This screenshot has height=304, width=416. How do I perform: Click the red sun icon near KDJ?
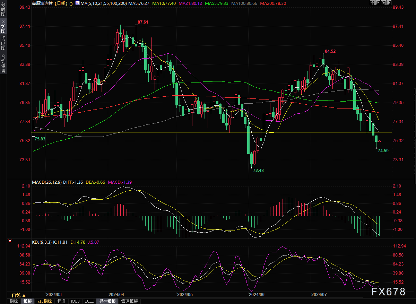click(10, 242)
